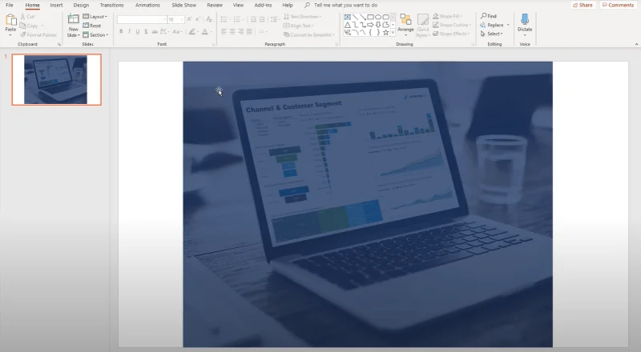Viewport: 641px width, 352px height.
Task: Switch to the Slide Show tab
Action: 184,5
